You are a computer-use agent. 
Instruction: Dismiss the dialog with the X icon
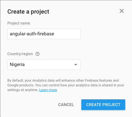(122, 11)
